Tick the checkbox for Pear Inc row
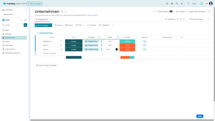This screenshot has width=215, height=121. click(x=37, y=49)
